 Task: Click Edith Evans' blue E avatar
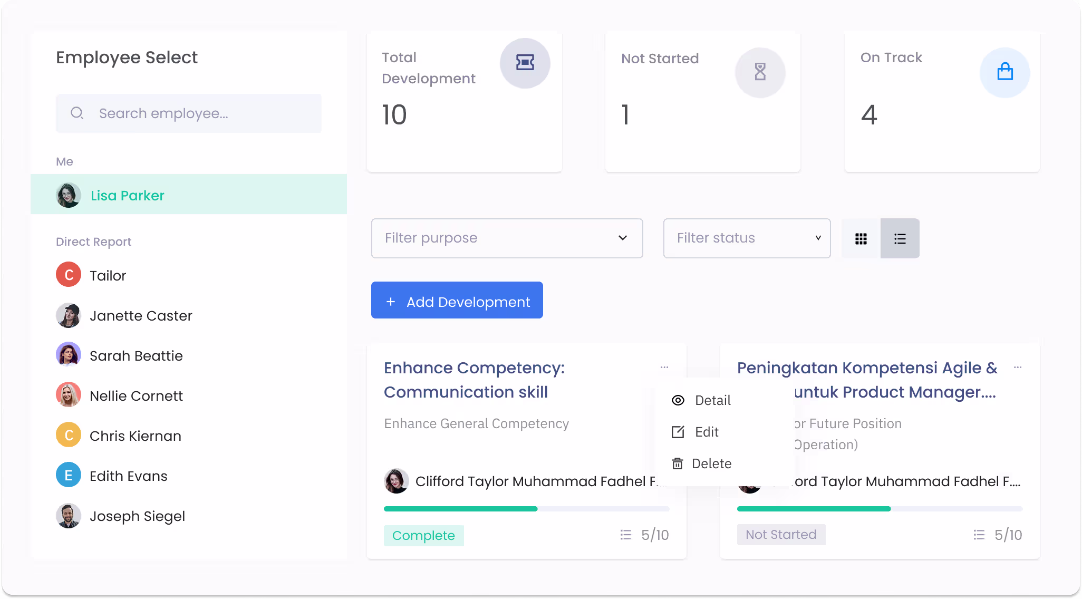click(x=69, y=475)
